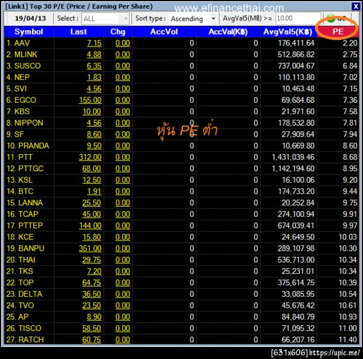Image resolution: width=363 pixels, height=359 pixels.
Task: Select the NIPPON symbol
Action: [25, 123]
